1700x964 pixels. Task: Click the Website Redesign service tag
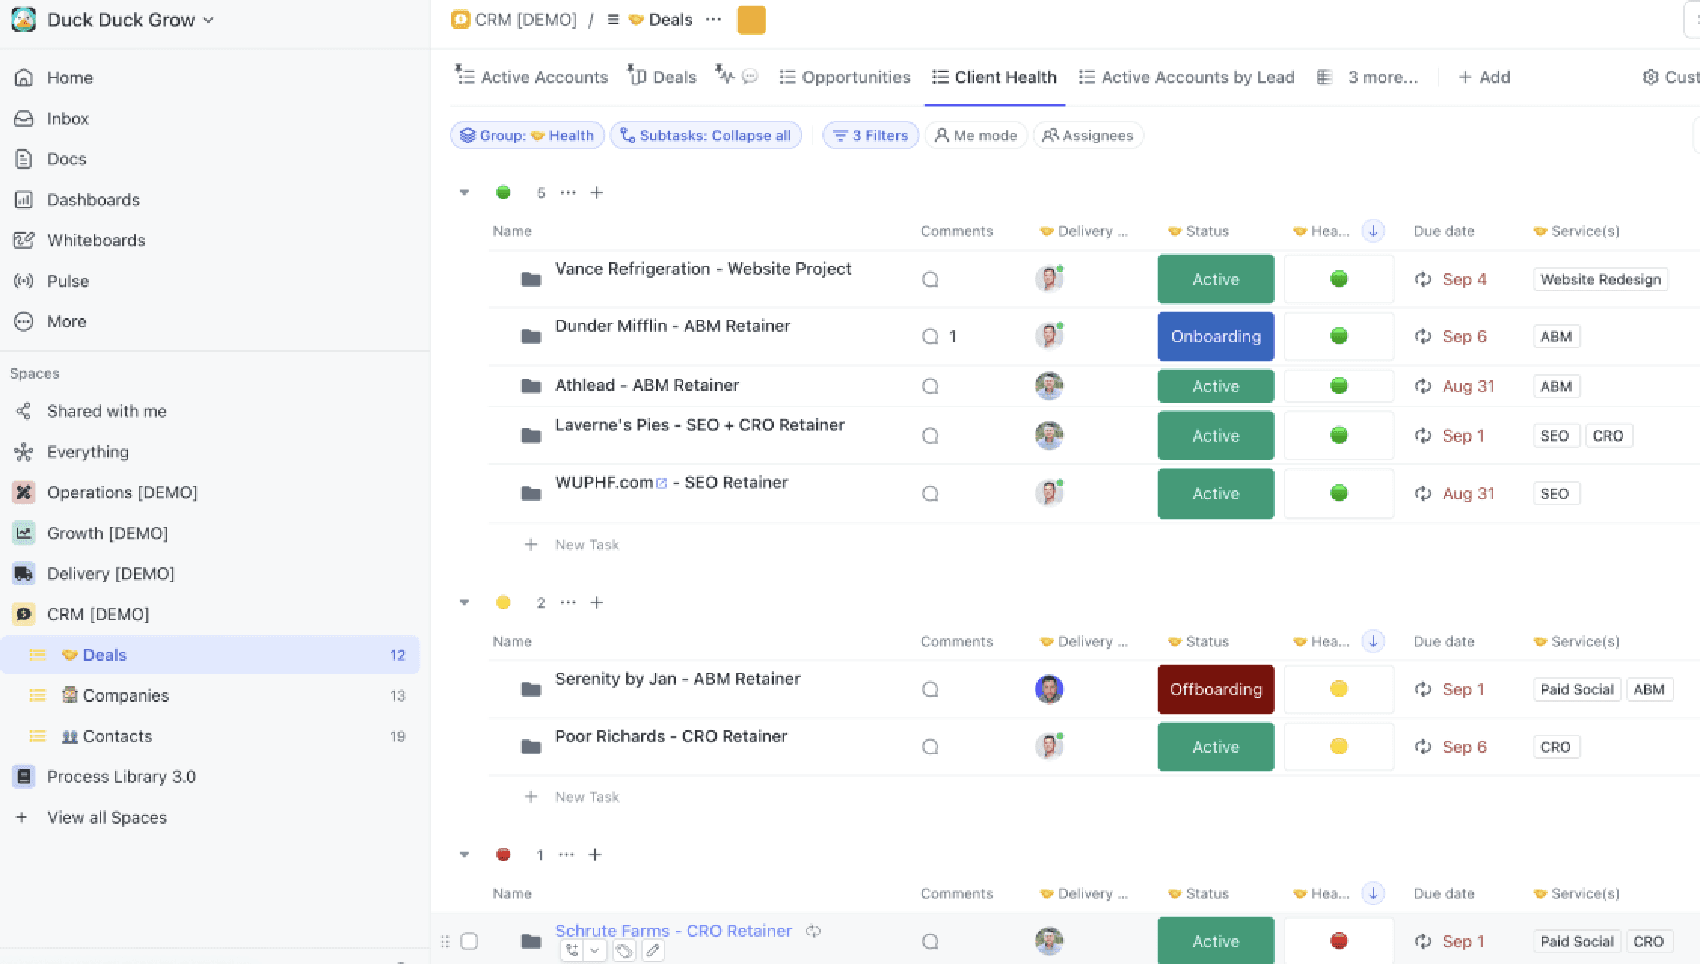coord(1600,279)
